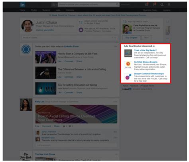The image size is (189, 162).
Task: Open the Feedback footer link
Action: tap(134, 86)
